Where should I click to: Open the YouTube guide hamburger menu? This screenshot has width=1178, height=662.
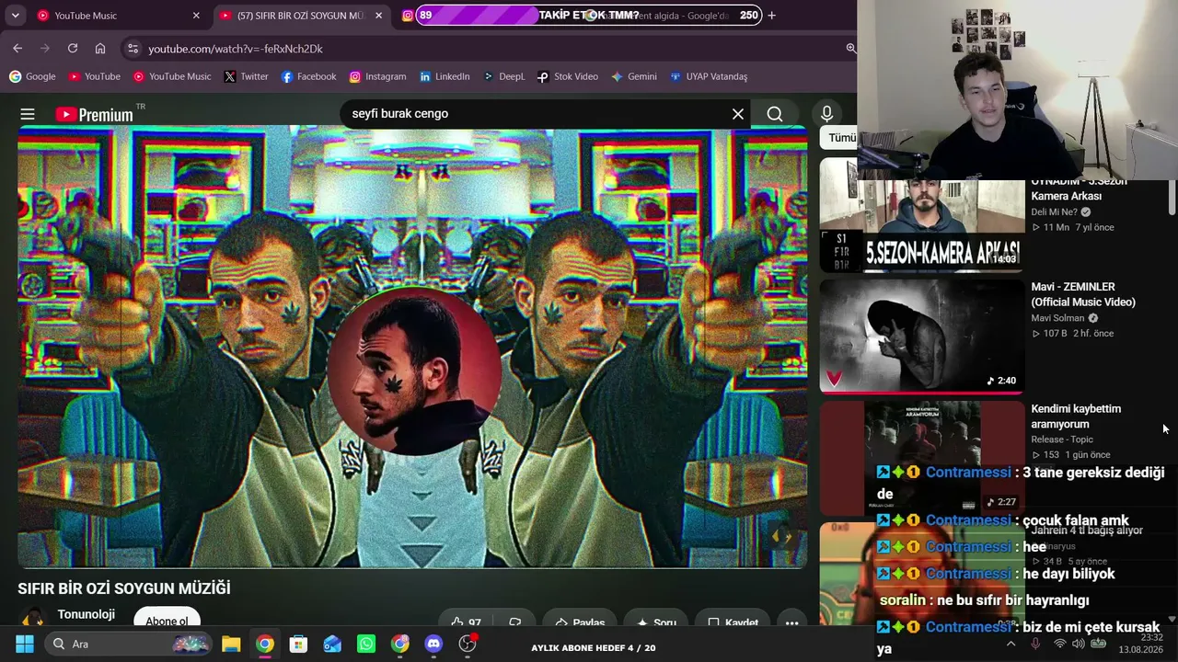click(x=28, y=114)
